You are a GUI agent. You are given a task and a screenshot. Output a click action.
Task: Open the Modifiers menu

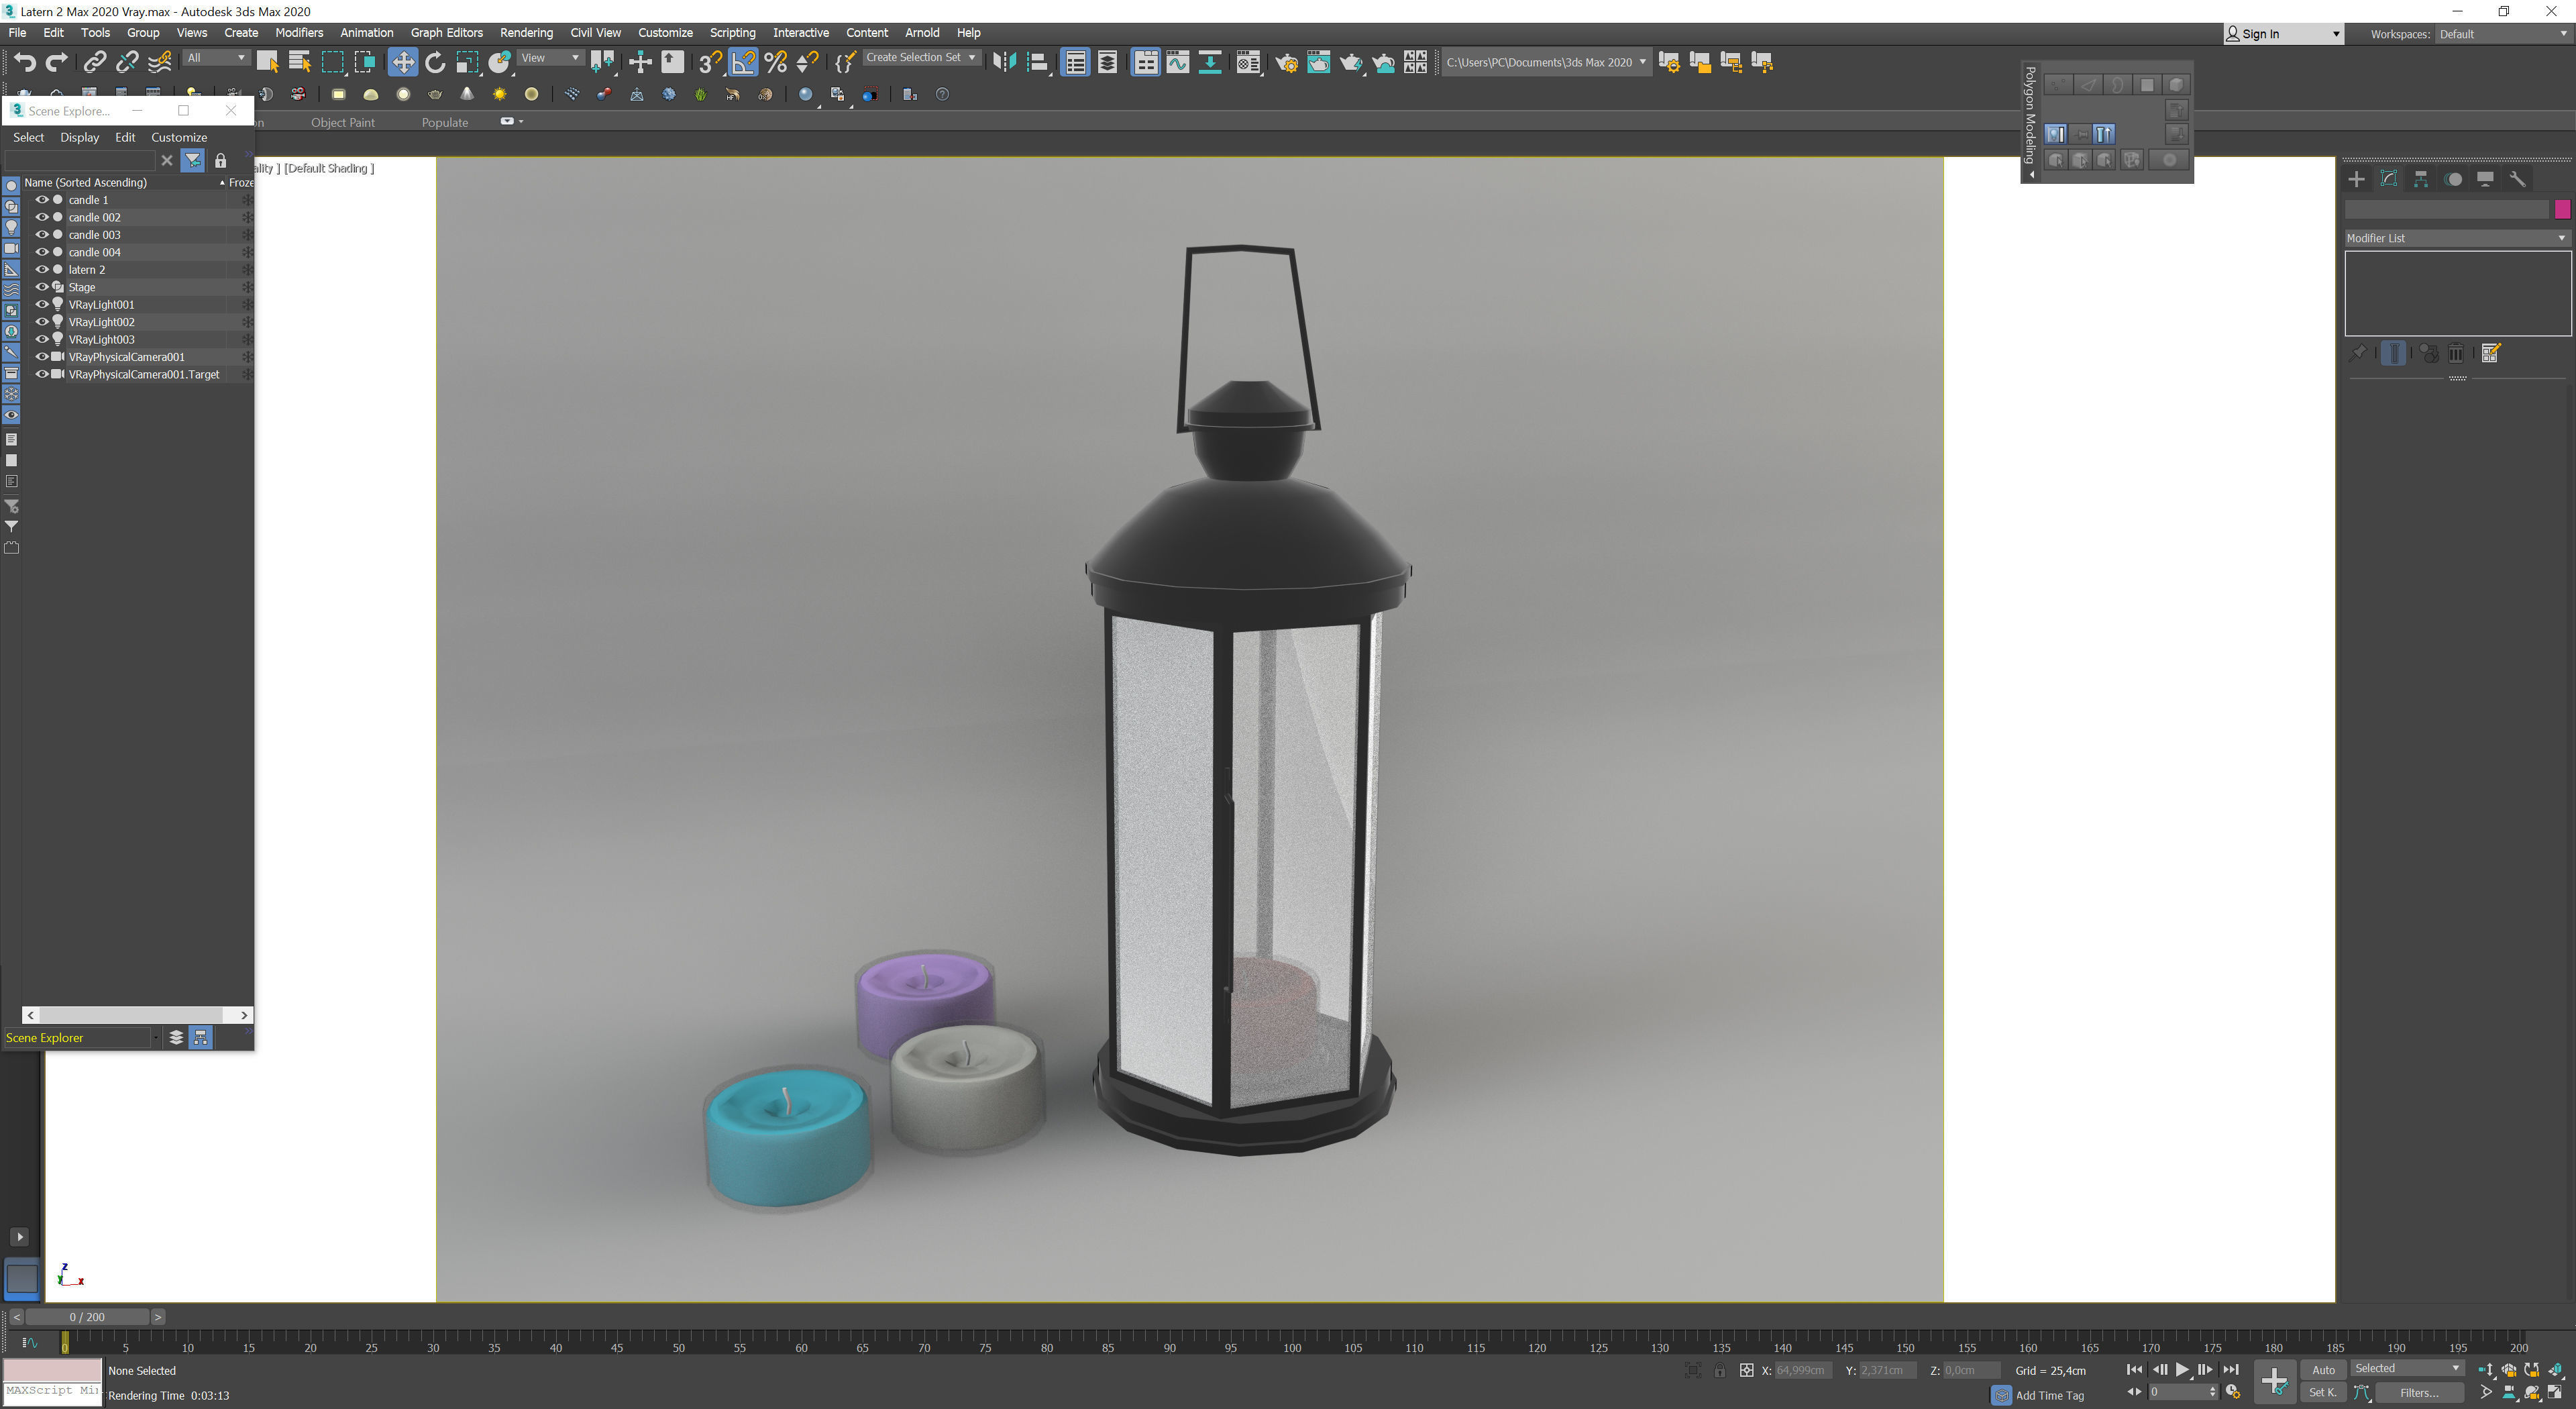pyautogui.click(x=299, y=33)
